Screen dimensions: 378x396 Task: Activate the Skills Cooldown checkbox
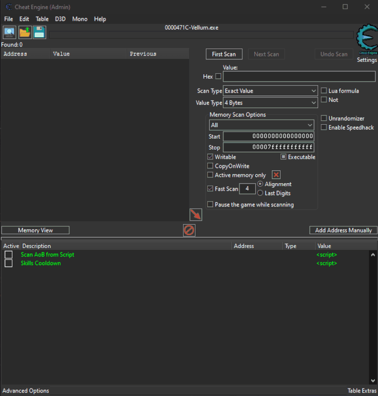(8, 263)
